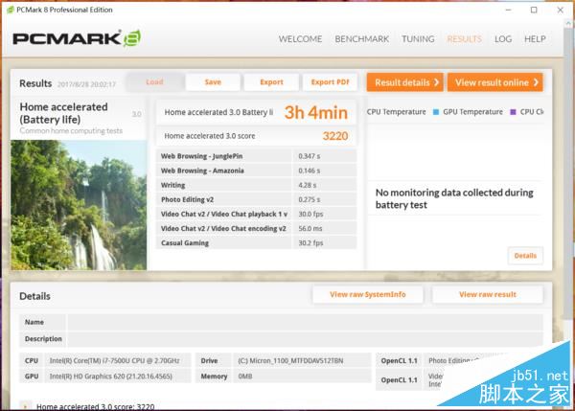Image resolution: width=575 pixels, height=411 pixels.
Task: Click the Video Chat encoding v2 row
Action: pyautogui.click(x=256, y=228)
